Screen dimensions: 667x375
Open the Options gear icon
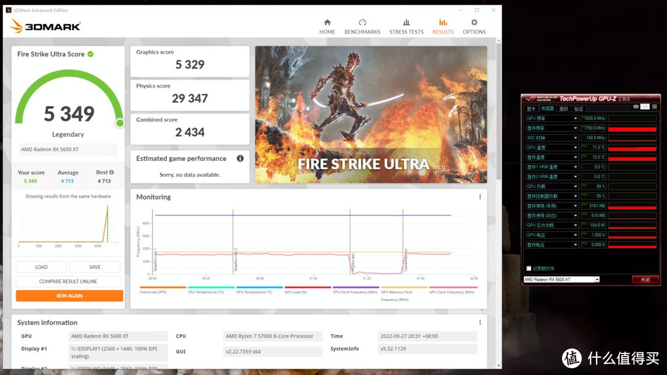[474, 22]
